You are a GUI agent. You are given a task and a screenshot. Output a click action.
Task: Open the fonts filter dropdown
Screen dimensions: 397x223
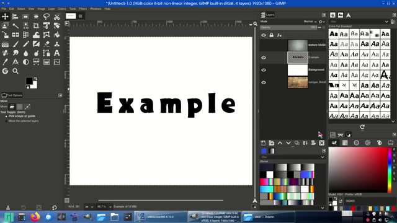pyautogui.click(x=386, y=22)
